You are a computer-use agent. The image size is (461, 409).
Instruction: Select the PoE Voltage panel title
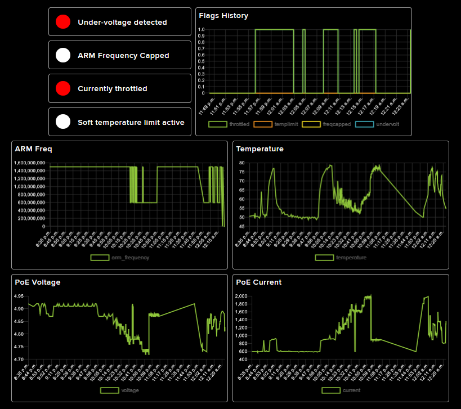[37, 282]
